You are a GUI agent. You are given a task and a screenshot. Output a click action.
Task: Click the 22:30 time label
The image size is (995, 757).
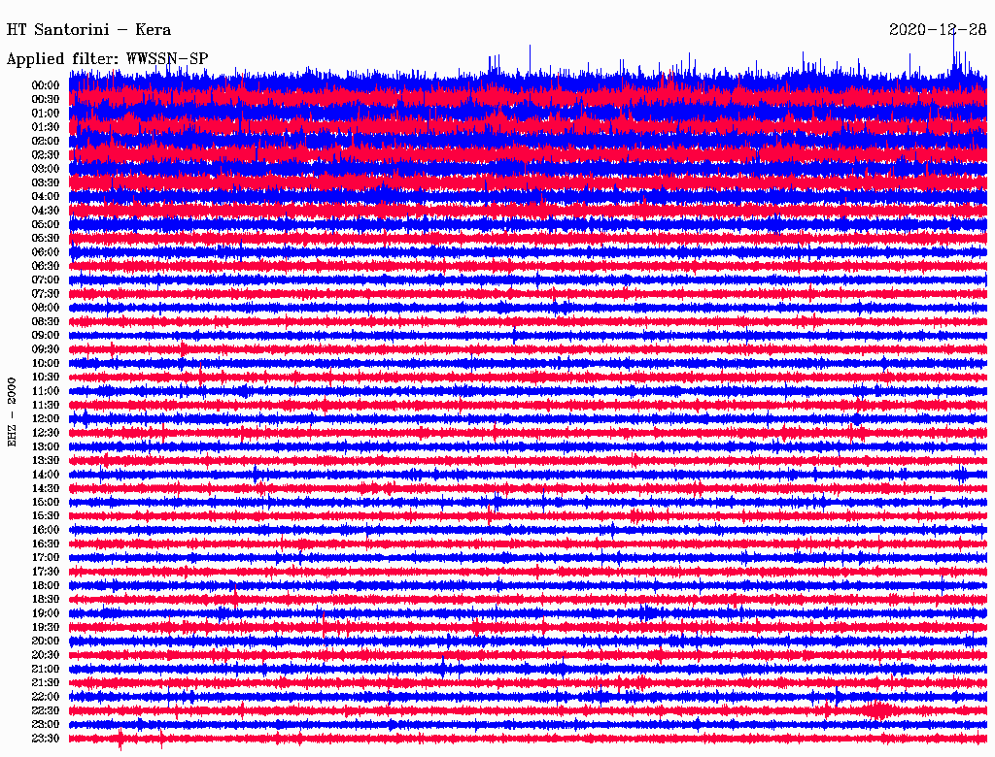point(46,710)
